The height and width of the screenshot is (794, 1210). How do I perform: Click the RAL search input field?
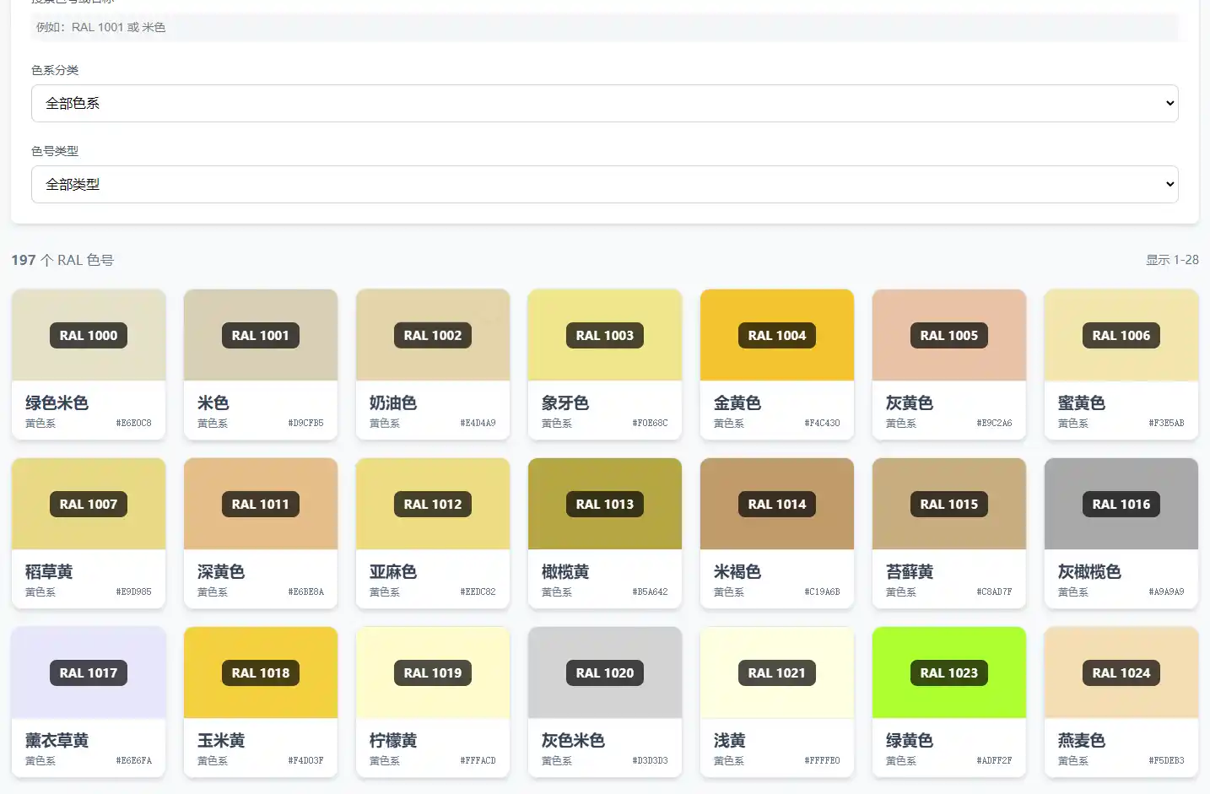604,27
